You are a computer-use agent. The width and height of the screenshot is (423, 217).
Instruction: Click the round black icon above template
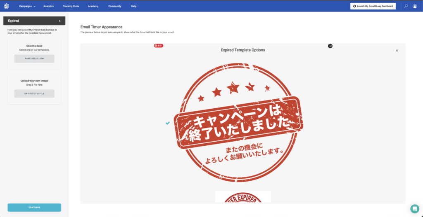(330, 46)
